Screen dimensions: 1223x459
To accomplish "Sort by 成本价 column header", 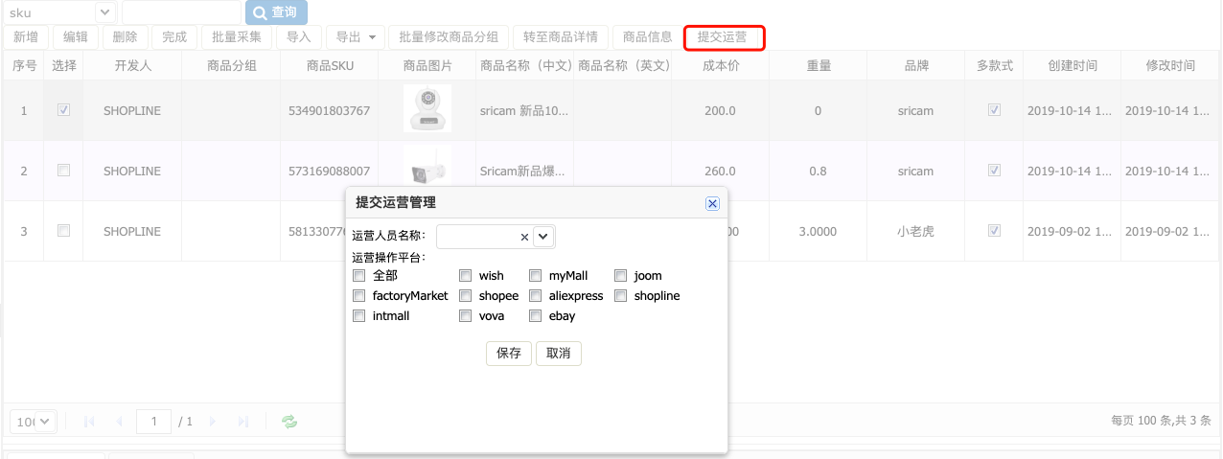I will point(721,66).
